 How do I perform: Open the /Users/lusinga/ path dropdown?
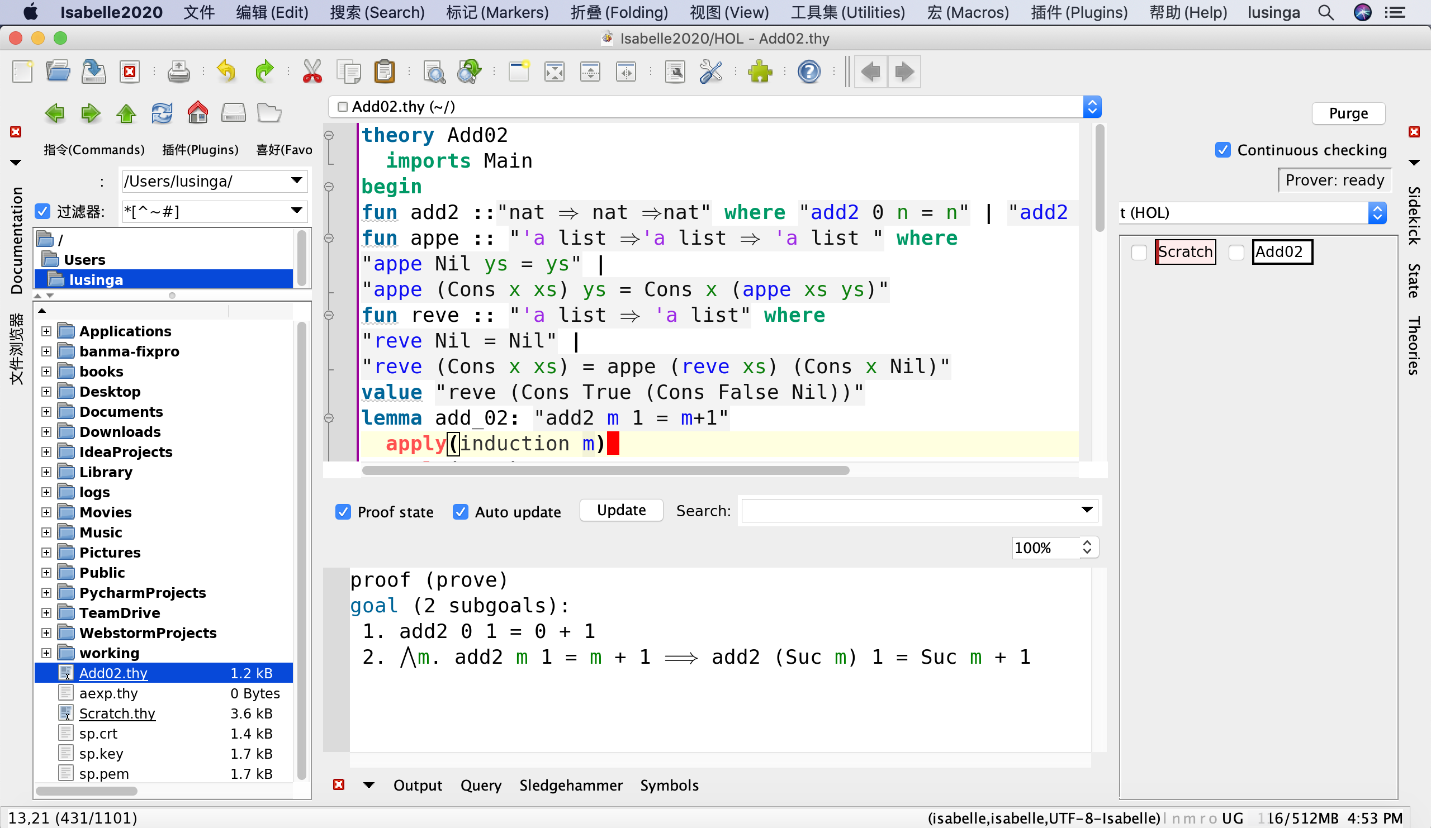296,181
